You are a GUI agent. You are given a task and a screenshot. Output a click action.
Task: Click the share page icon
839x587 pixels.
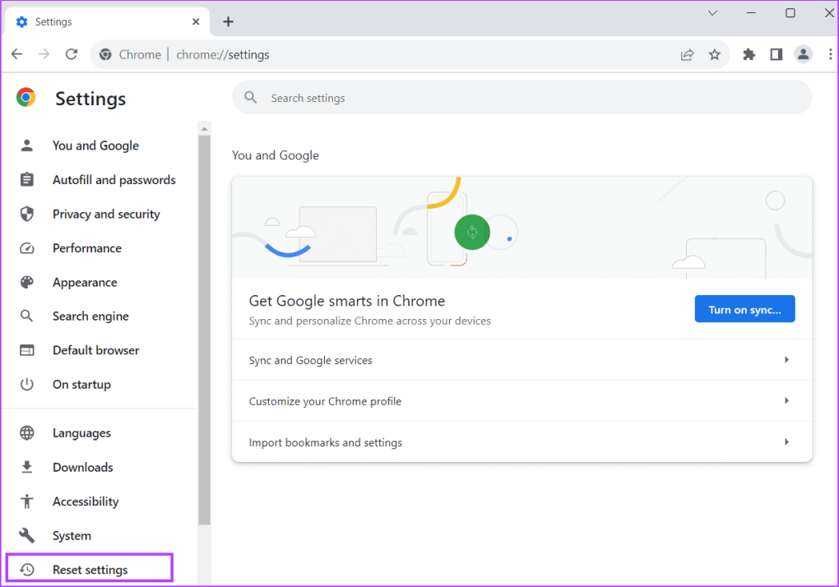[x=687, y=54]
